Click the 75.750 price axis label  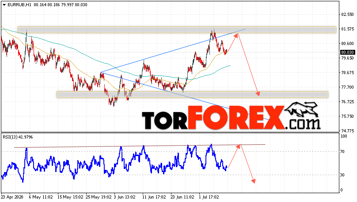pos(347,116)
